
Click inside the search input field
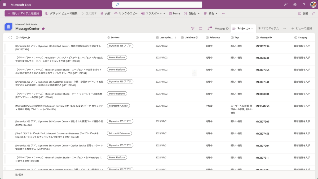157,4
